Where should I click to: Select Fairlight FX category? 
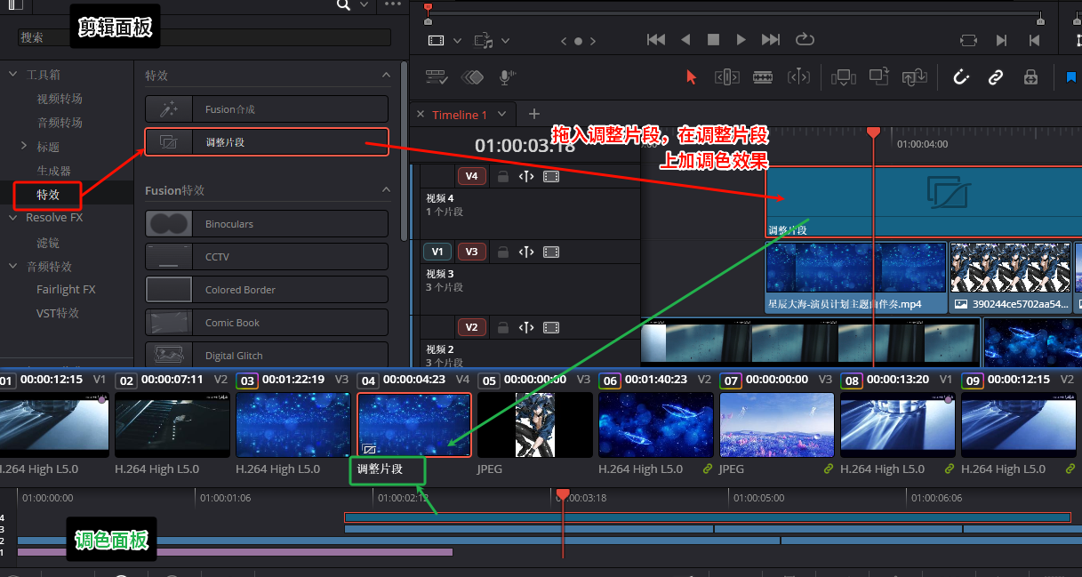(x=66, y=289)
